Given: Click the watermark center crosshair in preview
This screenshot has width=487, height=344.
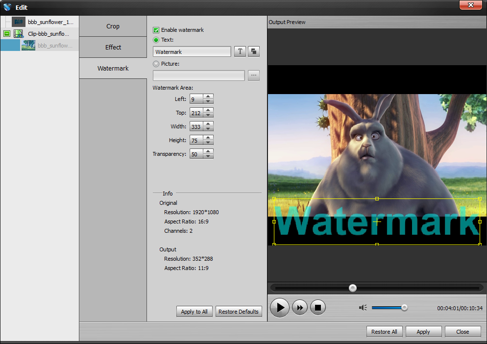Looking at the screenshot, I should click(377, 221).
